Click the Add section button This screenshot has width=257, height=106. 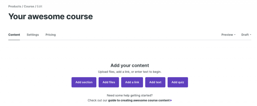click(x=84, y=82)
